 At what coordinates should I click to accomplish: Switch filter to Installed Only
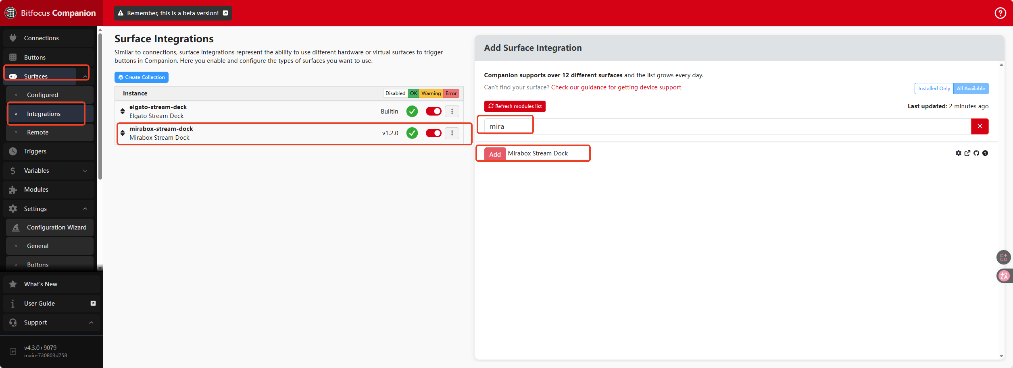click(x=934, y=89)
